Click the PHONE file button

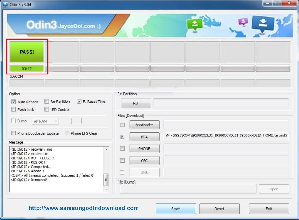(144, 148)
